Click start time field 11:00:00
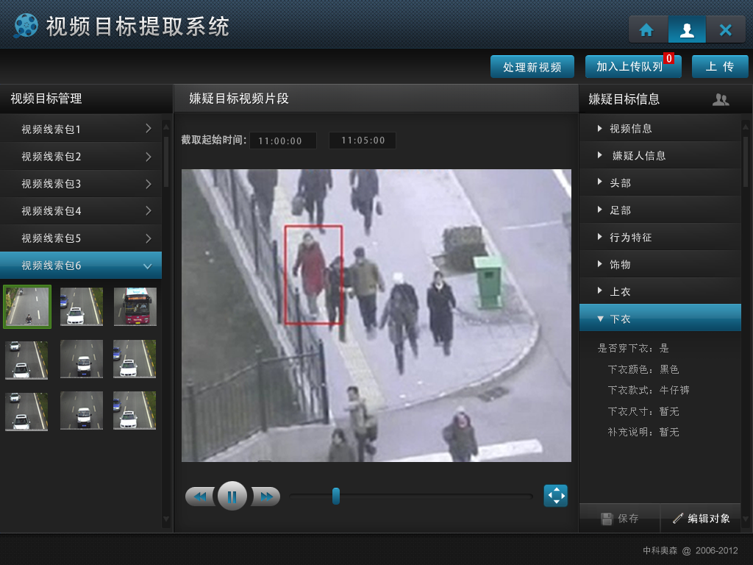Screen dimensions: 753x565 tap(283, 141)
